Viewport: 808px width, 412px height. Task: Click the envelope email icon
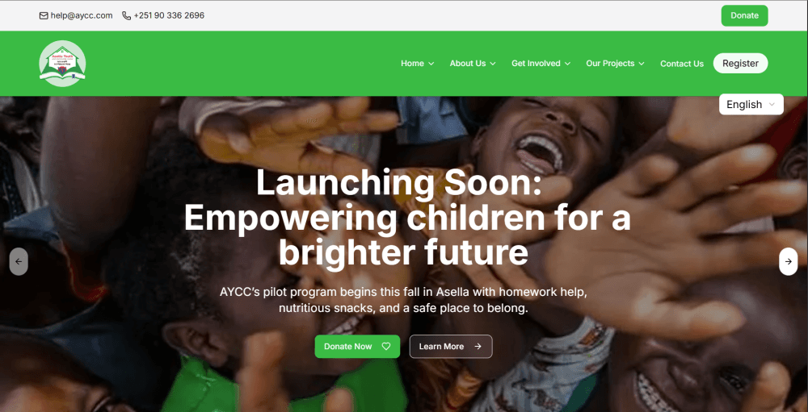44,15
